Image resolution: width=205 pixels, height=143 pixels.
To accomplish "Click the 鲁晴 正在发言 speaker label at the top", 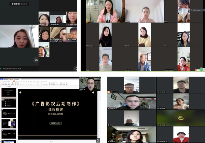I will point(21,4).
